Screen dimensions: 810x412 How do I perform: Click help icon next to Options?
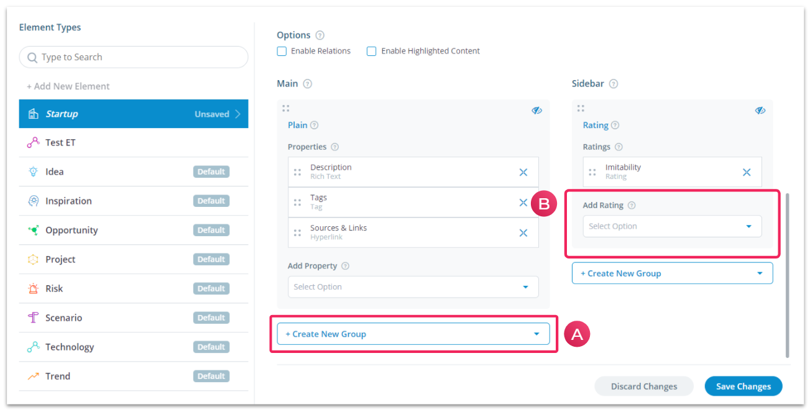[320, 35]
